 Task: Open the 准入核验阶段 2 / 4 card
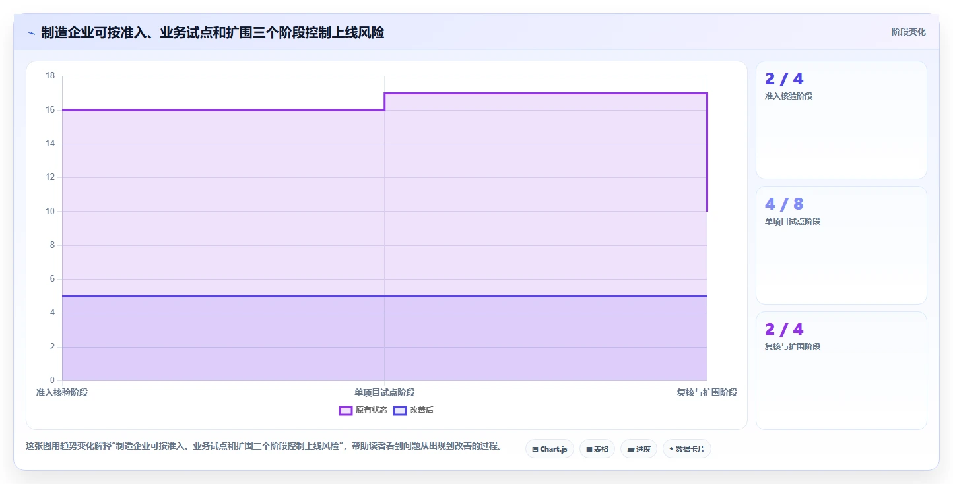coord(841,120)
